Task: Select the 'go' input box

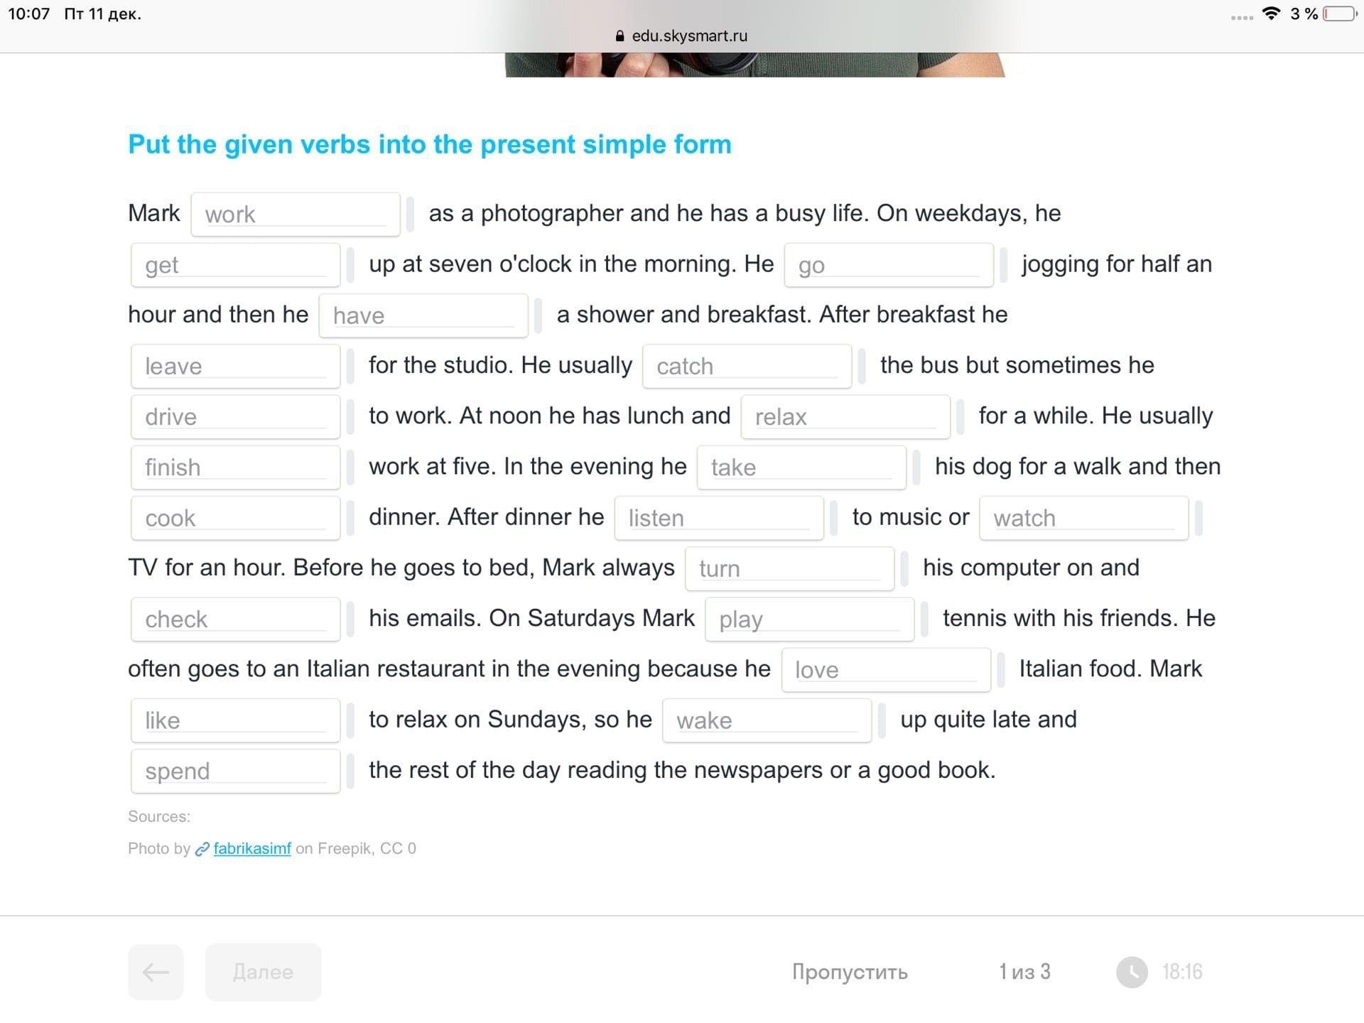Action: point(888,265)
